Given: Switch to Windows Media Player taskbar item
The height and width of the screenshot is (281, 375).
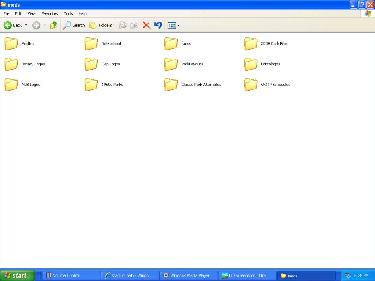Looking at the screenshot, I should [189, 275].
